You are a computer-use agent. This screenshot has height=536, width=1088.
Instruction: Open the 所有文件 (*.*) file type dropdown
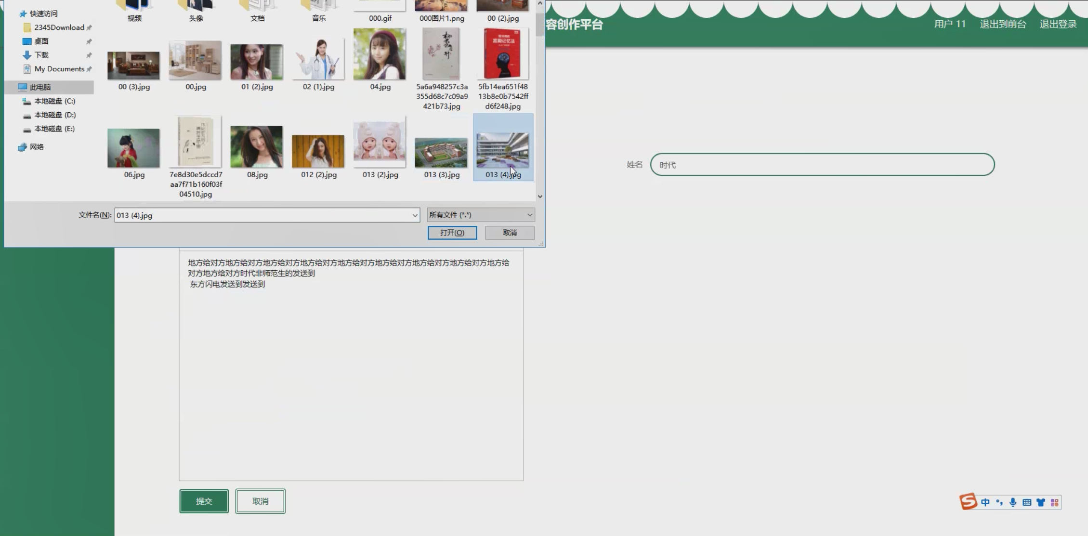click(x=481, y=215)
